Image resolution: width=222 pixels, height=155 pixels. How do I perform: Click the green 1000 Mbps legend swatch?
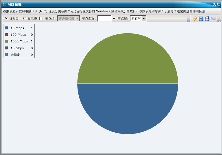[x=6, y=41]
